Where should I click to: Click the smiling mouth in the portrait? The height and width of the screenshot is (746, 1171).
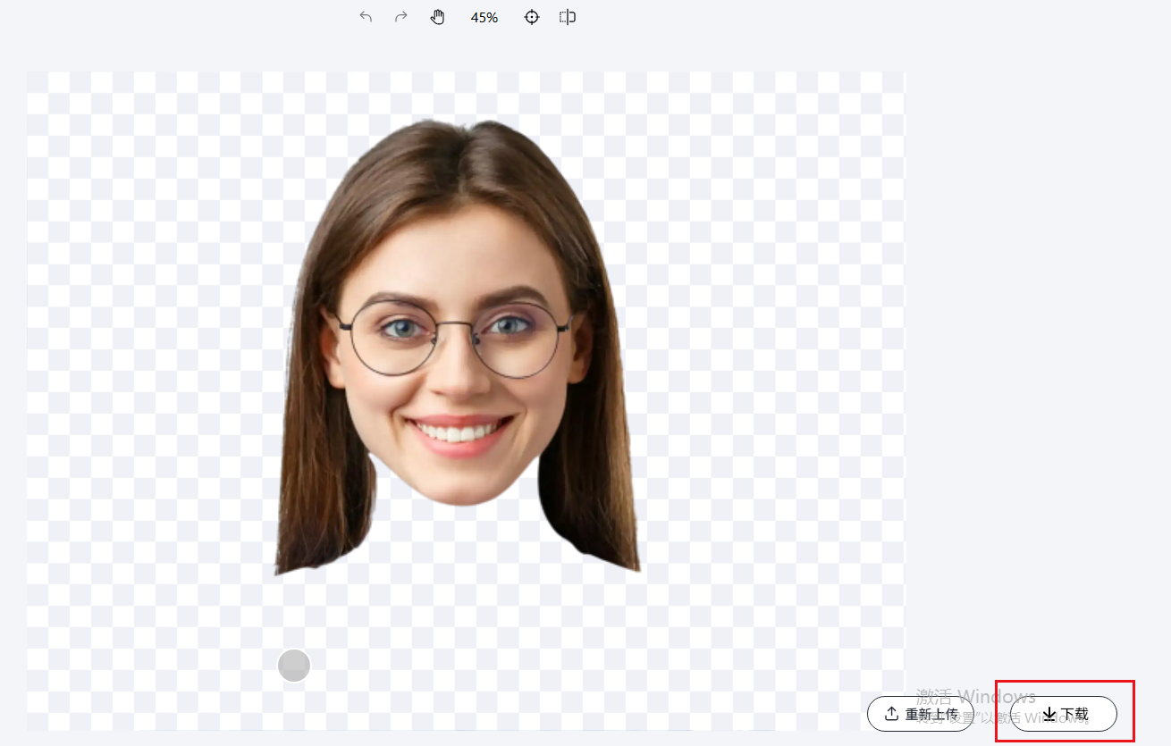(x=460, y=433)
